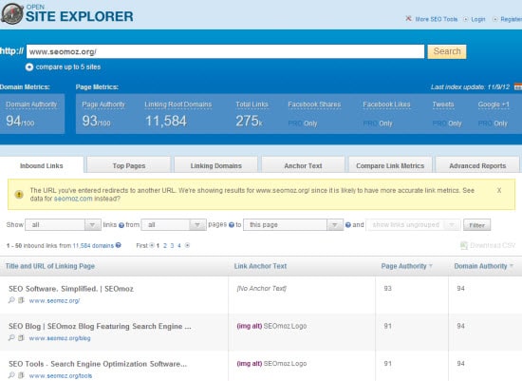Viewport: 522px width, 381px height.
Task: Dismiss the redirect notice with the X
Action: tap(499, 190)
